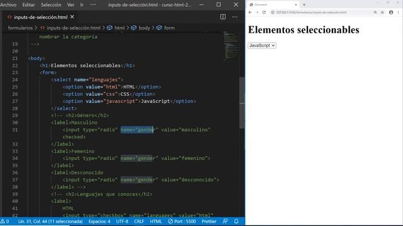Close the inputs-de-selección.html editor tab

72,17
